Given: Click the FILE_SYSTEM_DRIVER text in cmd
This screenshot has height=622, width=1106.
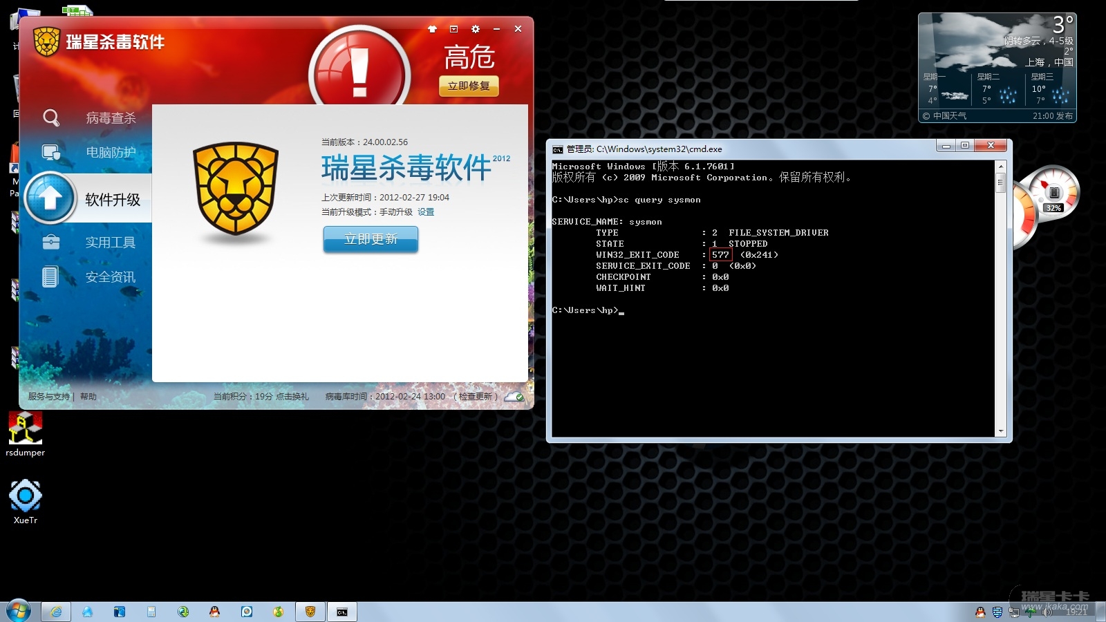Looking at the screenshot, I should point(778,233).
